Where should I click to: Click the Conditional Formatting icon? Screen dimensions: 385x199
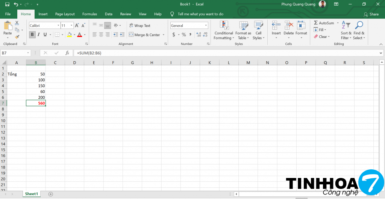pyautogui.click(x=224, y=26)
